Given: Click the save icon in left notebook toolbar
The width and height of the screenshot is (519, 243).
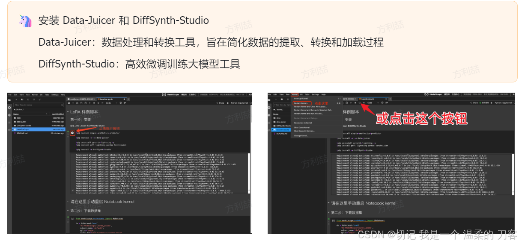Looking at the screenshot, I should (69, 103).
